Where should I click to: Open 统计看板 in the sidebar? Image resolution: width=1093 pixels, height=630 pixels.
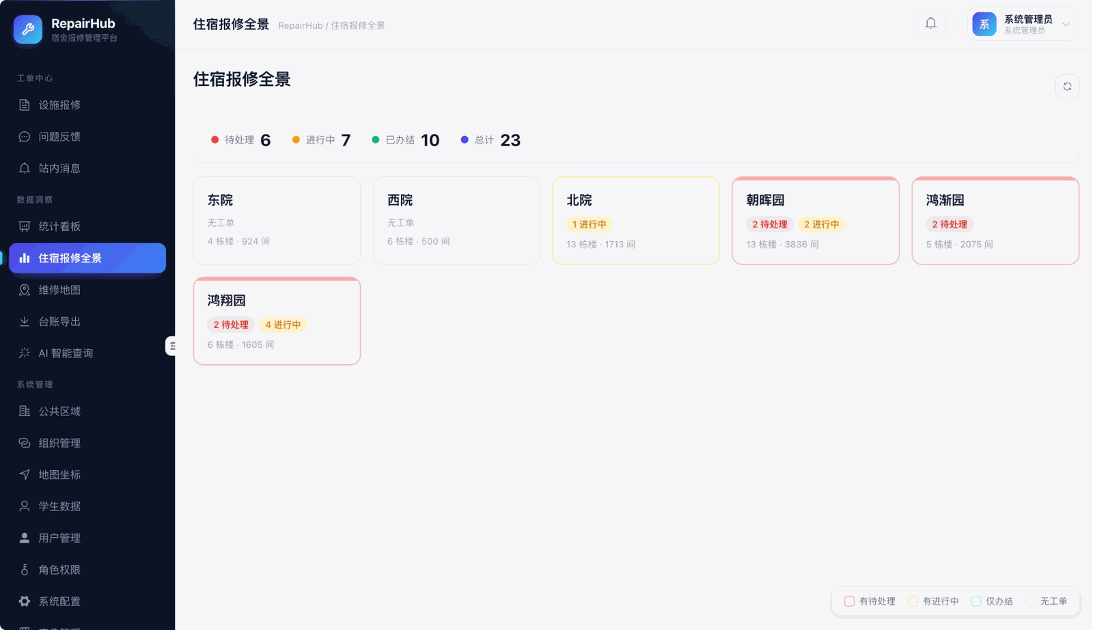(x=87, y=226)
